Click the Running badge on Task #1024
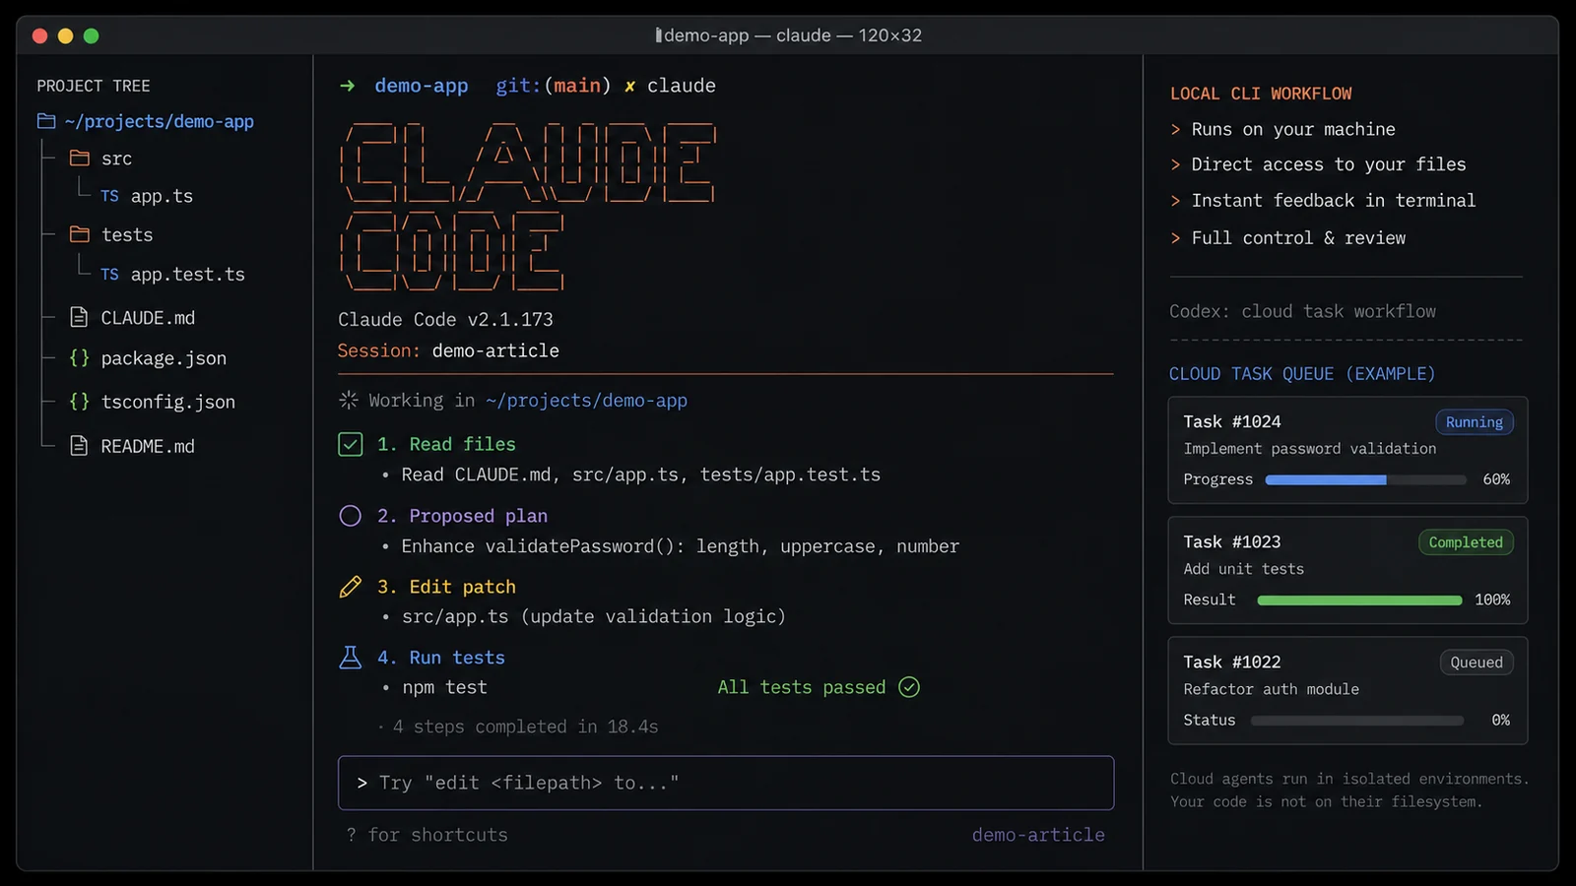 pos(1474,422)
